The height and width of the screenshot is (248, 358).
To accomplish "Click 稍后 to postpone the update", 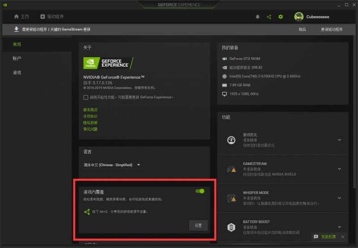I will [x=303, y=29].
